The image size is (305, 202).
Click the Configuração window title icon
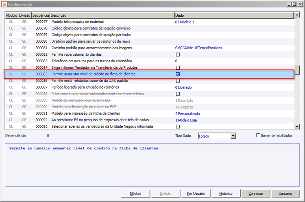tap(4, 4)
